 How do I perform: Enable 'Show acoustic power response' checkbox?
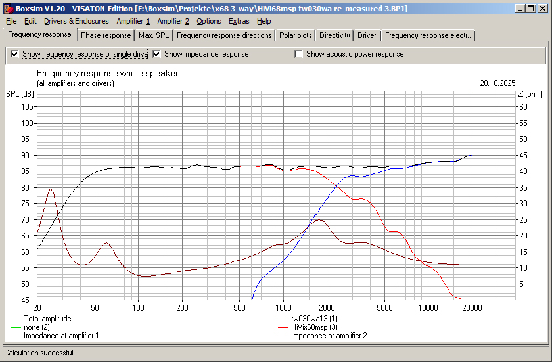(x=299, y=54)
